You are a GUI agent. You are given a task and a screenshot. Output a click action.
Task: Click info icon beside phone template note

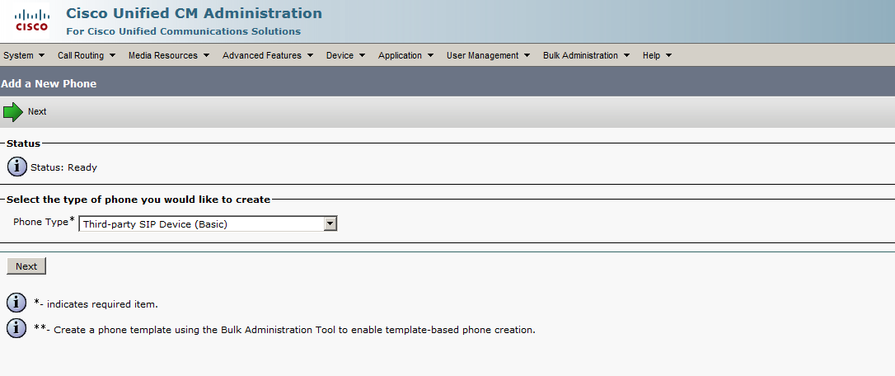[17, 328]
